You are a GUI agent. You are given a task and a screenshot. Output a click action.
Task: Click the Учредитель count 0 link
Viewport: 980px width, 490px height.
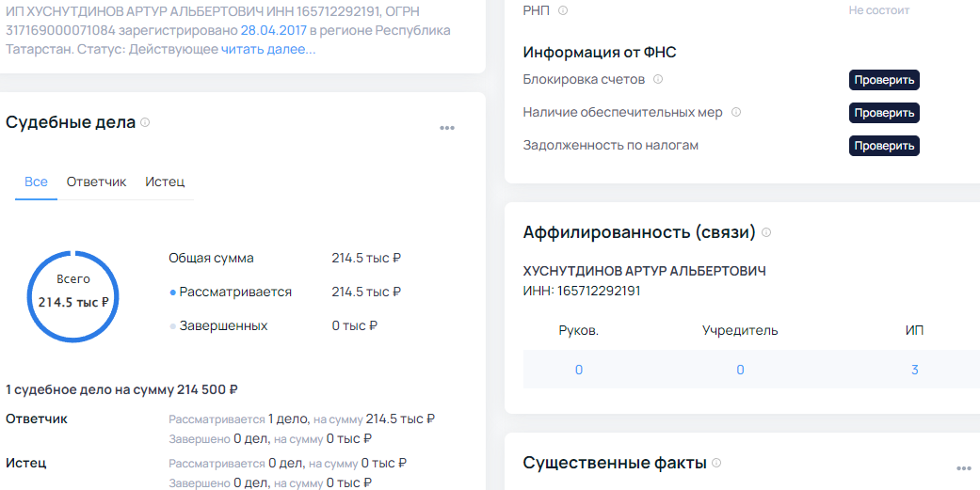(740, 370)
